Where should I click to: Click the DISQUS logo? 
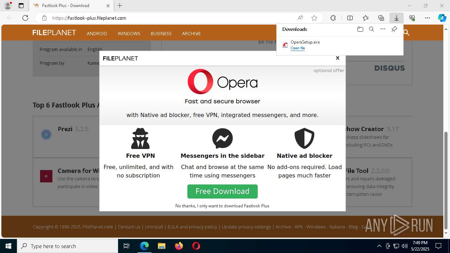click(390, 68)
